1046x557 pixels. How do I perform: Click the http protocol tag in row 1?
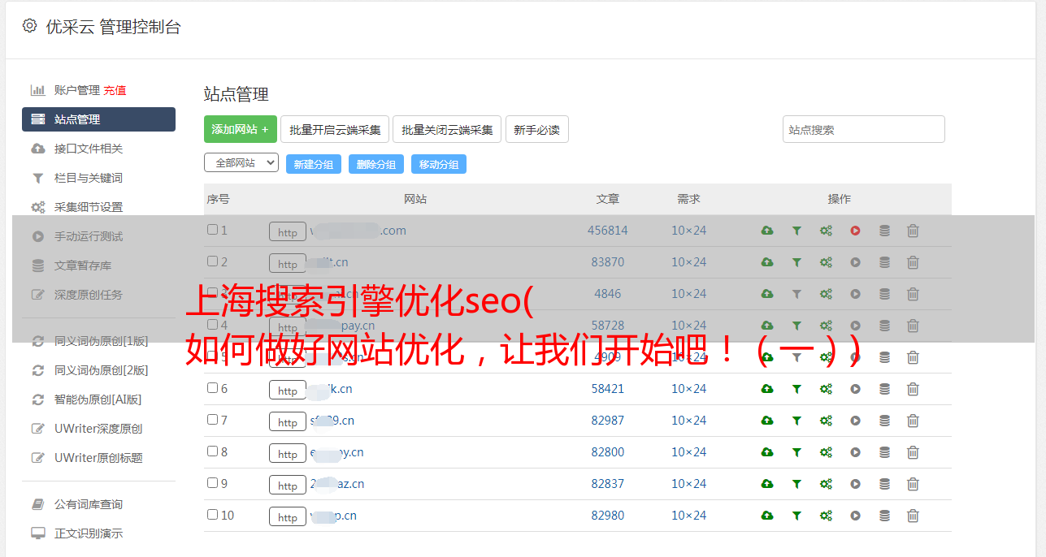288,232
